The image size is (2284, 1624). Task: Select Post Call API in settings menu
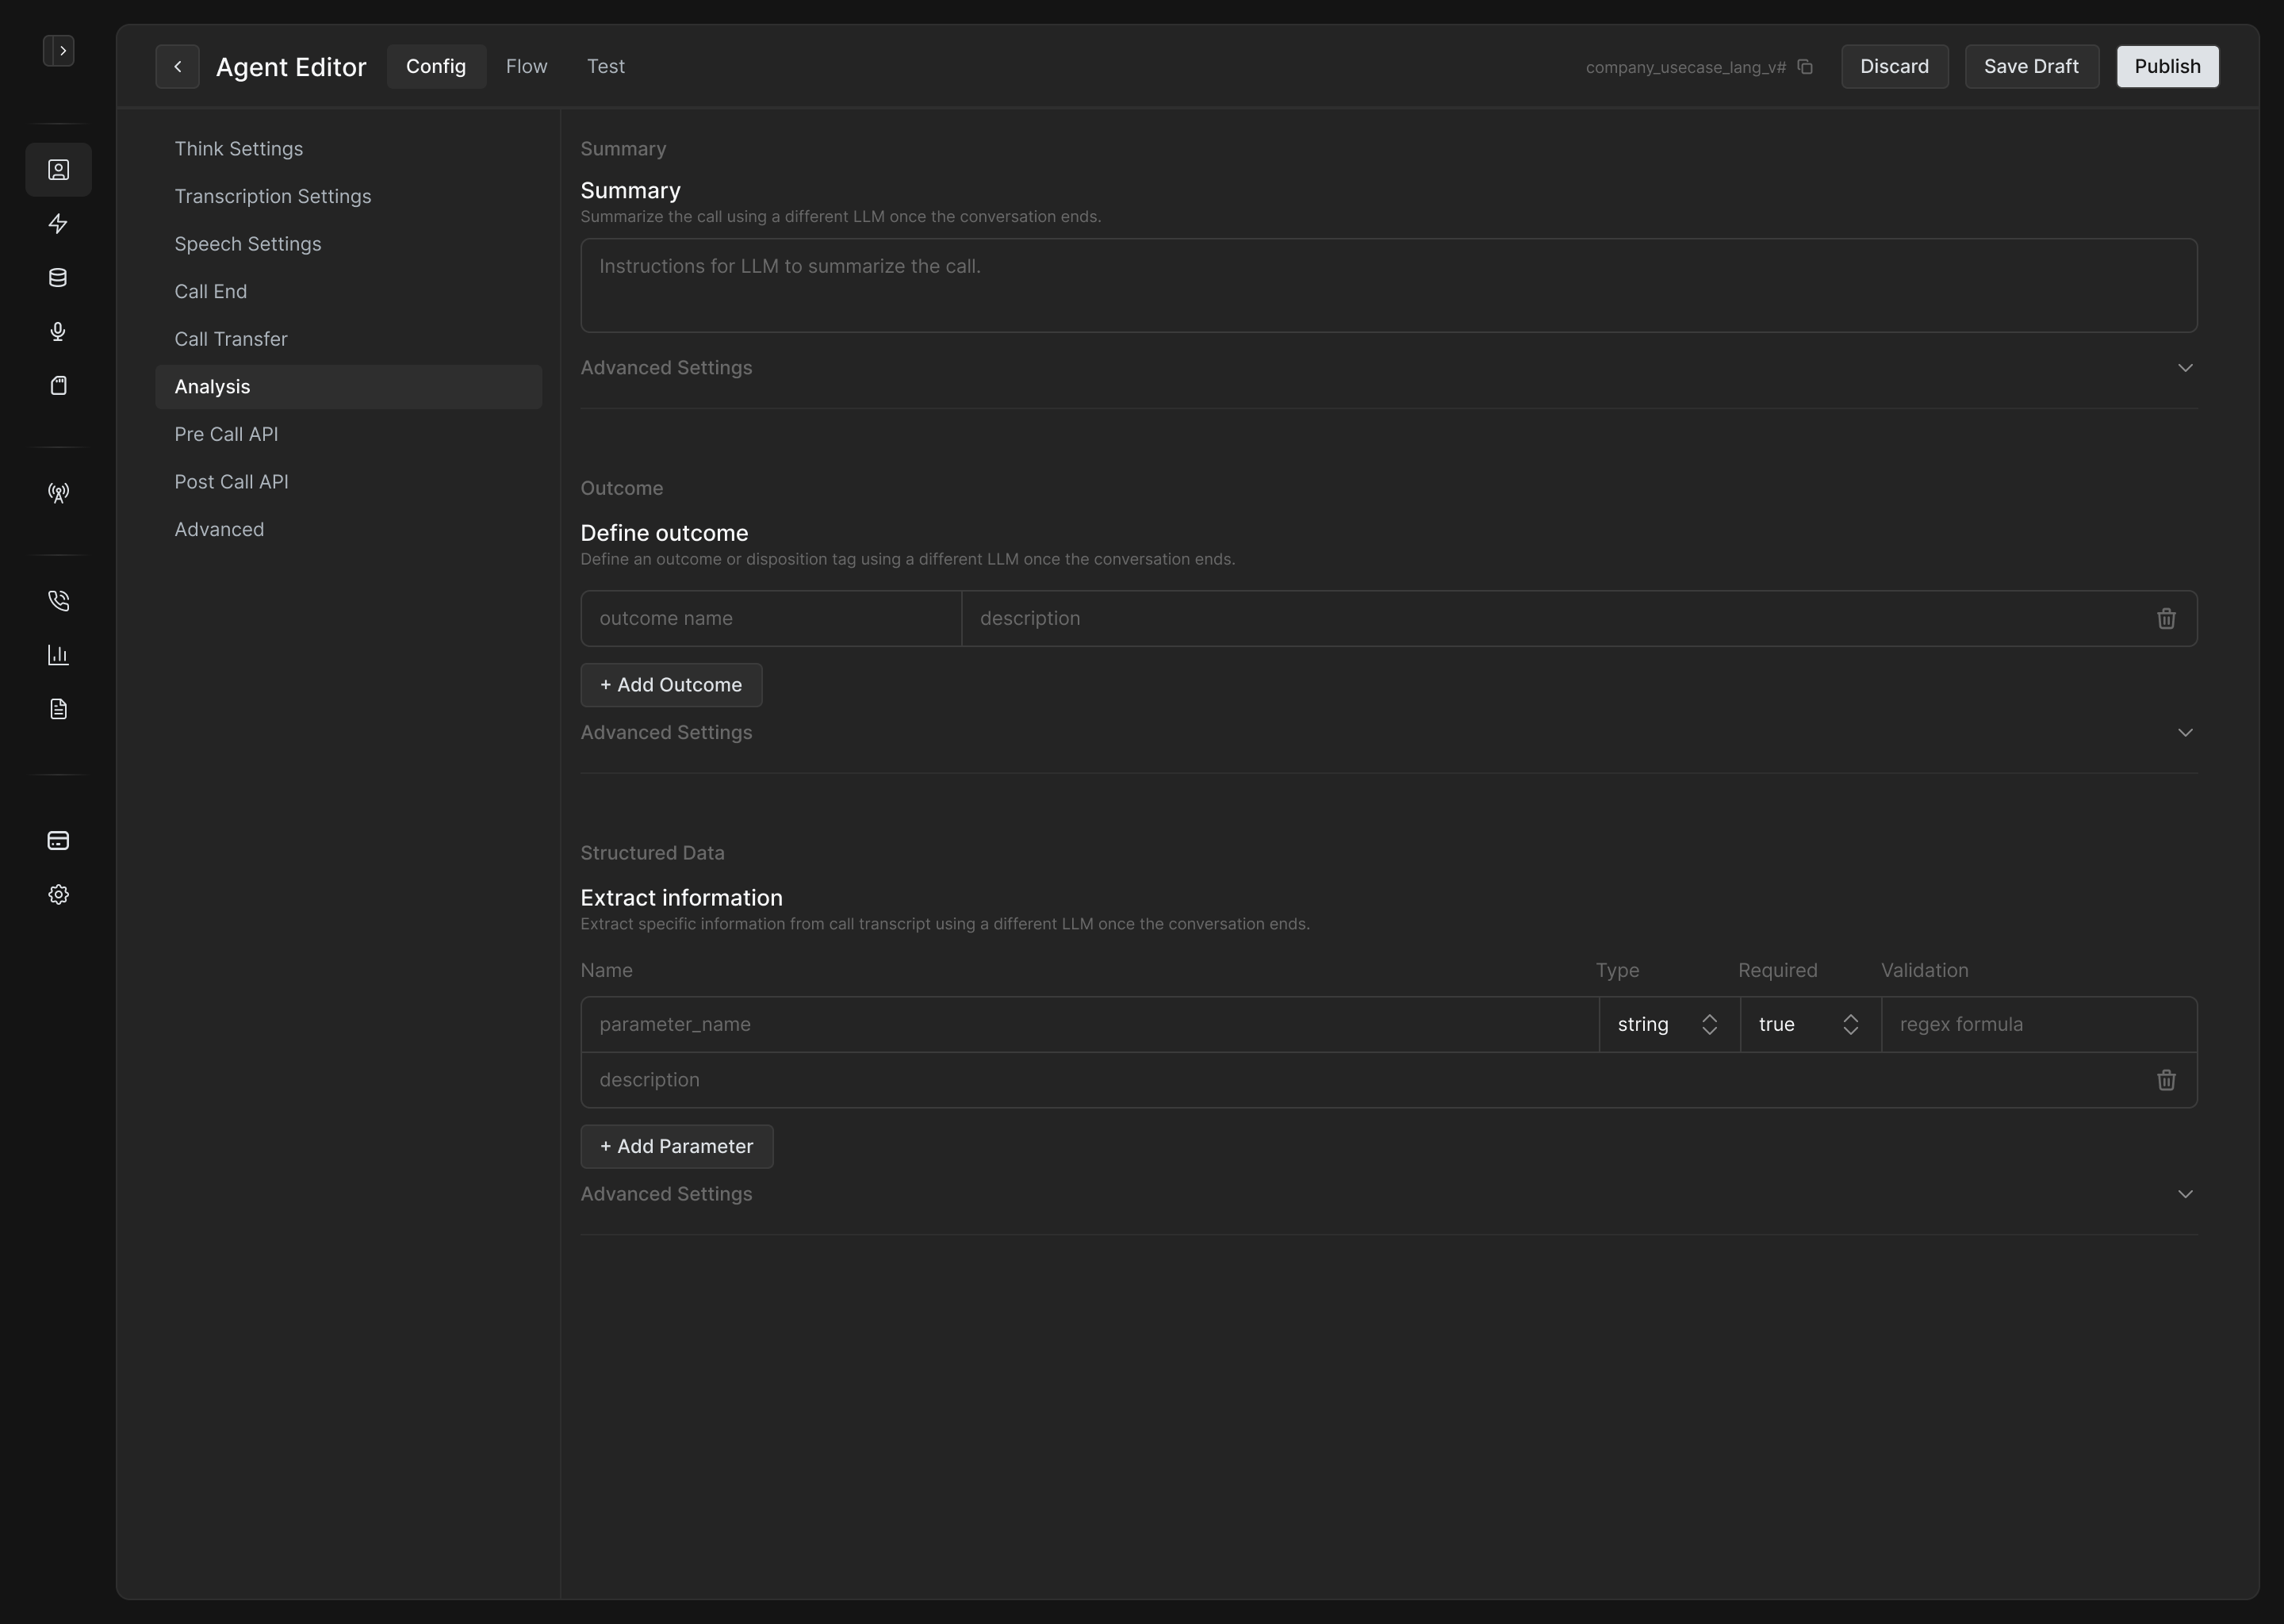pos(232,482)
